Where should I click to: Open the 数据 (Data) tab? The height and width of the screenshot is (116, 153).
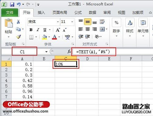point(92,13)
